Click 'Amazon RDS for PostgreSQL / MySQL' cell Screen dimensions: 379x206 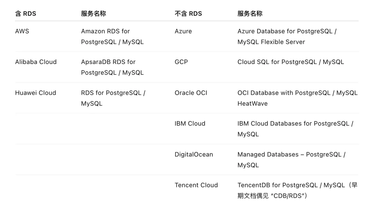112,37
